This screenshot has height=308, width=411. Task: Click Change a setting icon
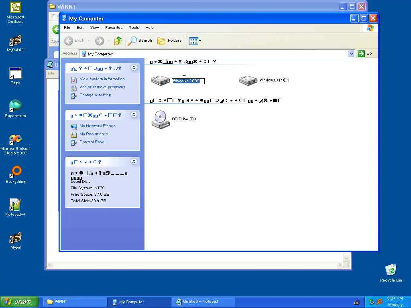click(x=74, y=96)
